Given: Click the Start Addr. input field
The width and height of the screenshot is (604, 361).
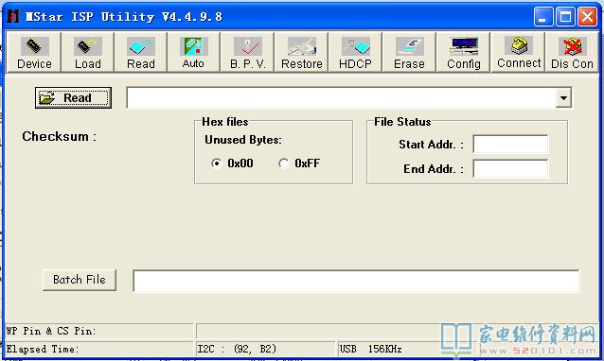Looking at the screenshot, I should click(510, 145).
